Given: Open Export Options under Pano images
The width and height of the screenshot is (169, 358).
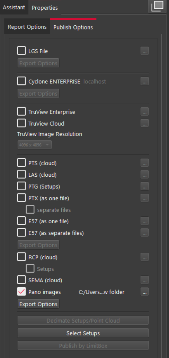Looking at the screenshot, I should [38, 304].
